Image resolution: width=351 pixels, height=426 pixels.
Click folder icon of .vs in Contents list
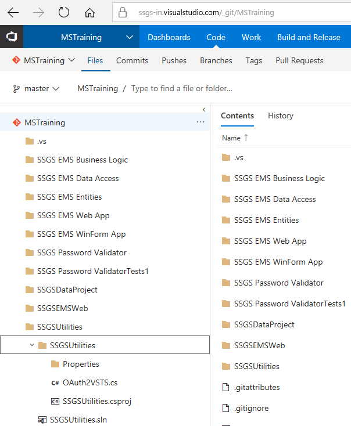pos(226,157)
